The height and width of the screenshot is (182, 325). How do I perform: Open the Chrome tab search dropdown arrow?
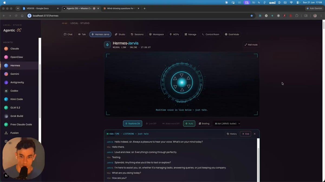click(x=18, y=8)
